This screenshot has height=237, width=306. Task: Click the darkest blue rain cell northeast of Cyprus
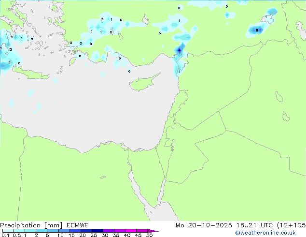tap(179, 50)
